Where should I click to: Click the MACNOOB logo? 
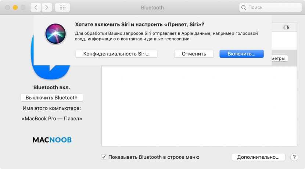point(52,140)
